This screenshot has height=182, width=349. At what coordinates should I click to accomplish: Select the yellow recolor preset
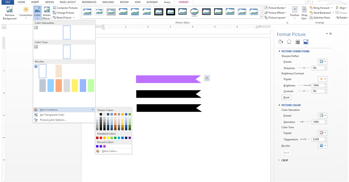75,86
